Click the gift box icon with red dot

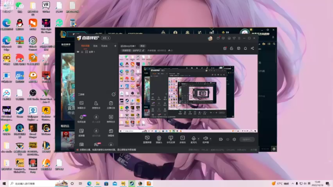[225, 48]
